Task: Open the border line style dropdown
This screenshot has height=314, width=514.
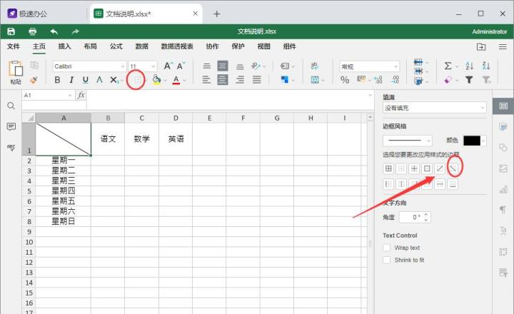Action: tap(408, 141)
